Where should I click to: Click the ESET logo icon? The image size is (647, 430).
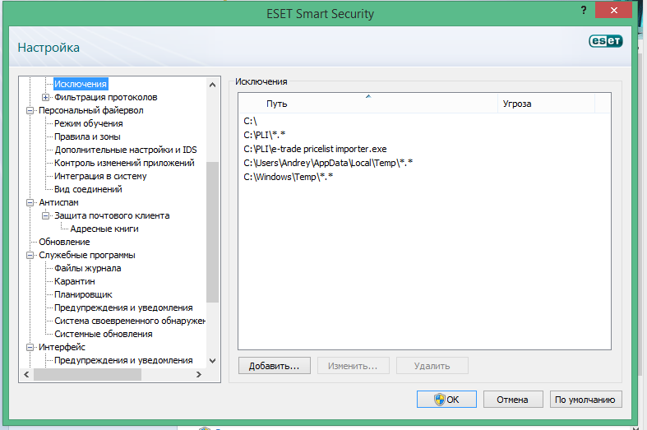[x=605, y=41]
